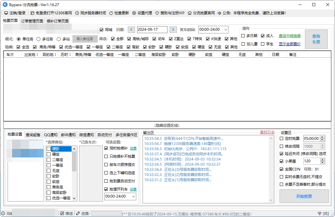Select the 多任务 mode radio button
335x217 pixels.
click(39, 39)
